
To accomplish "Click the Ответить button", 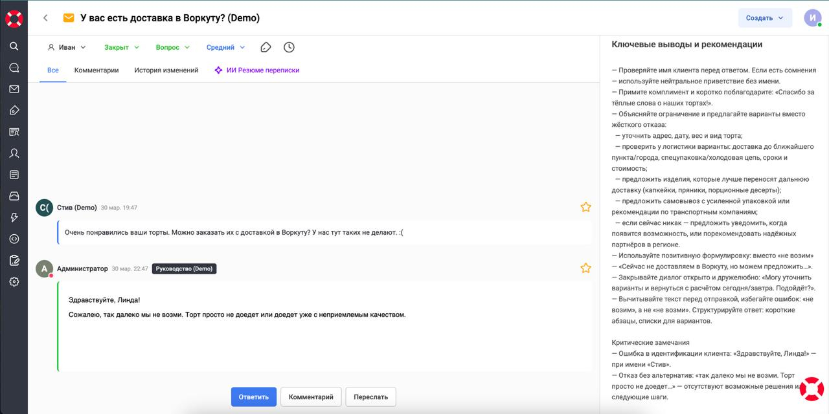I will pyautogui.click(x=253, y=397).
